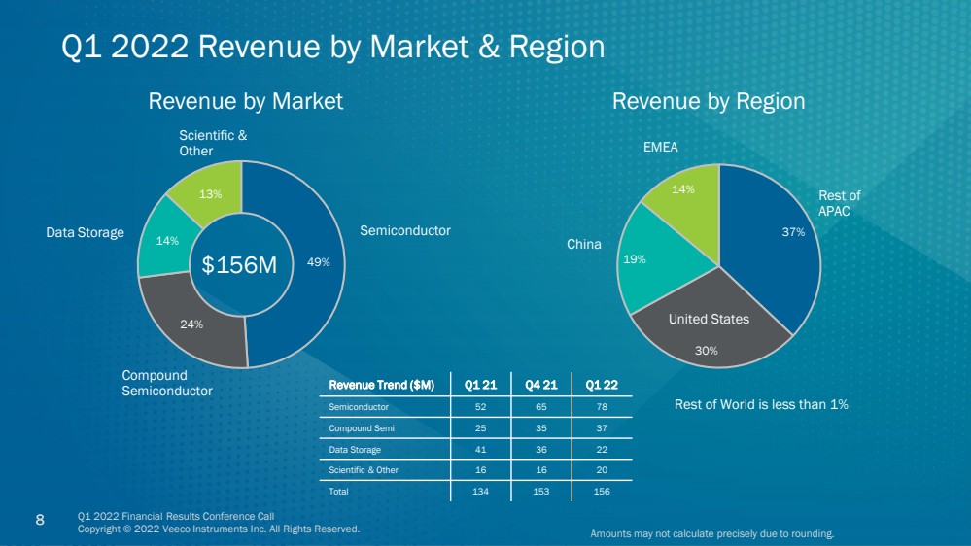Click Compound Semi Q4 21 value 35
This screenshot has height=546, width=971.
(x=541, y=428)
